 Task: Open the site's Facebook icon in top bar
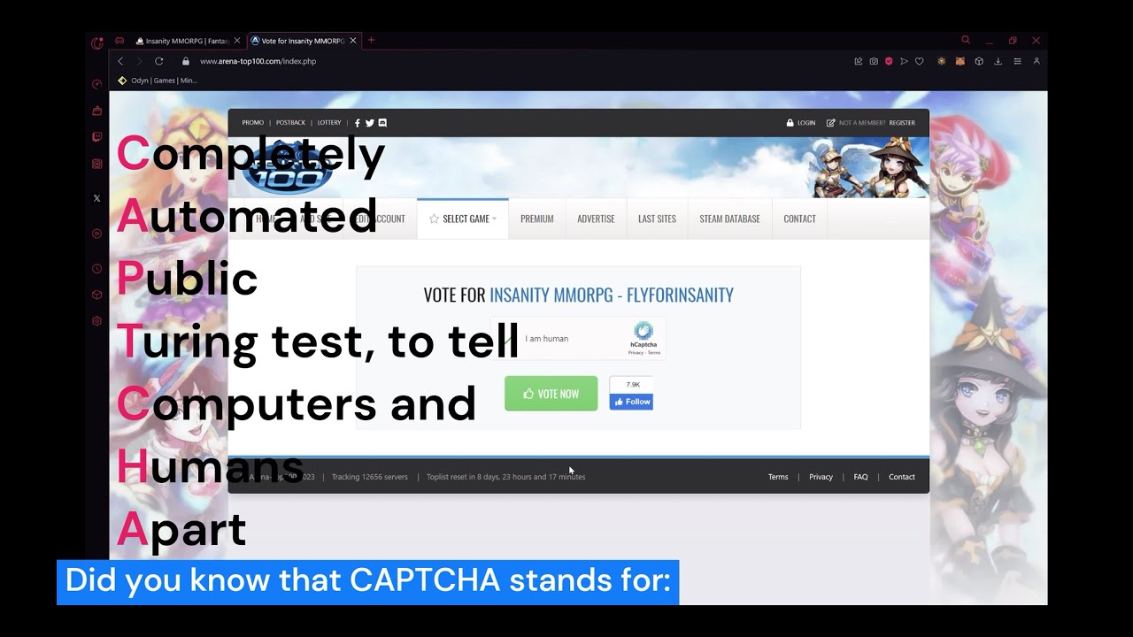[358, 123]
